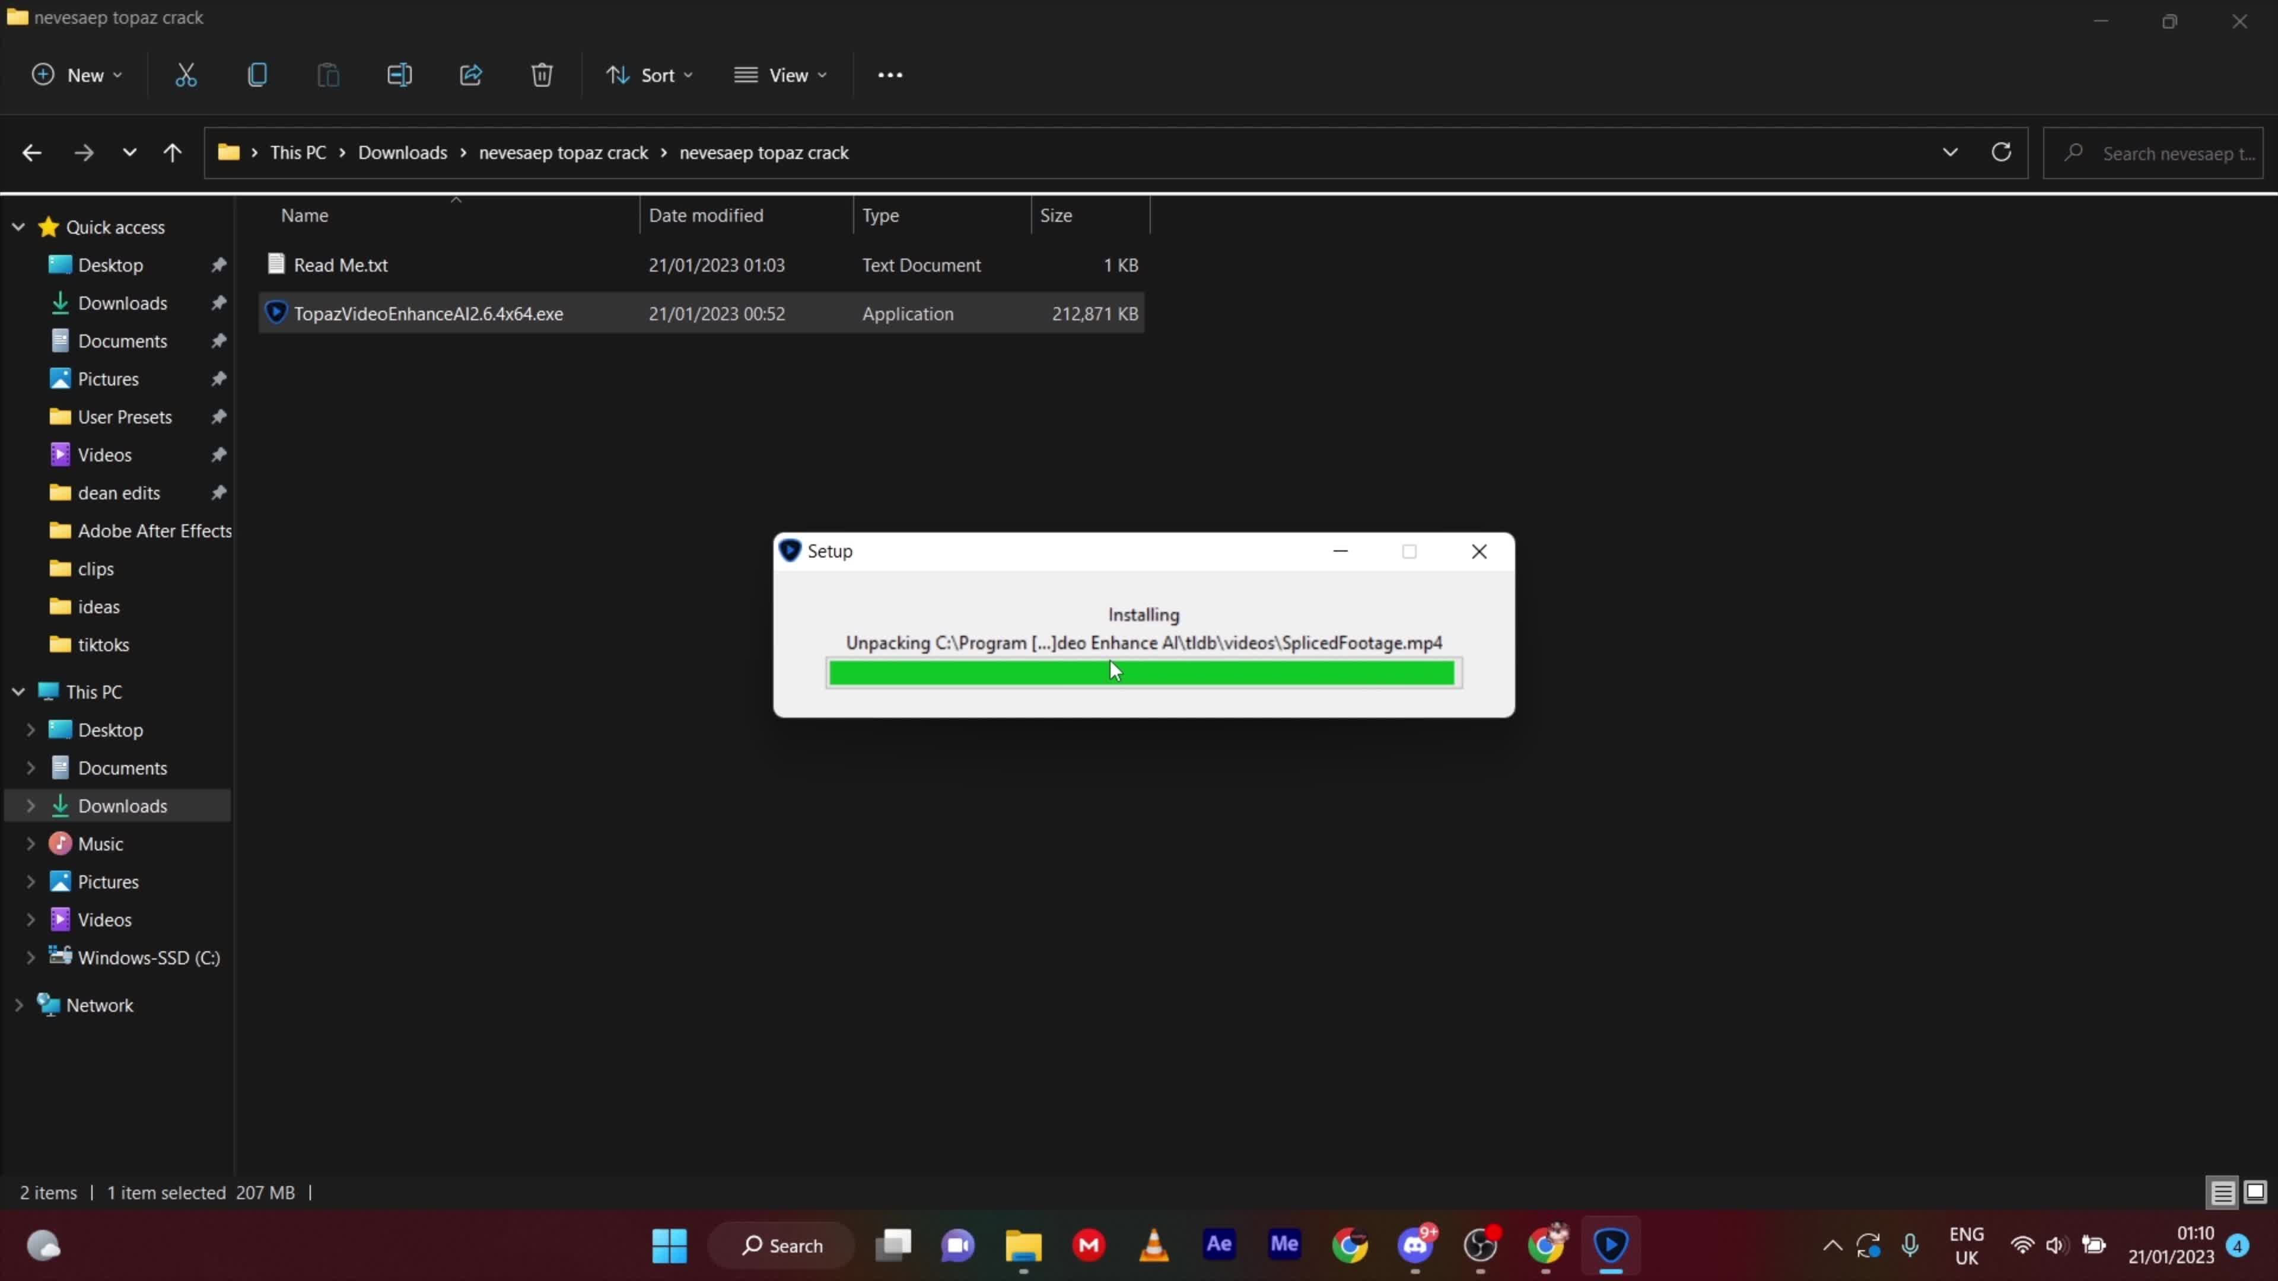This screenshot has width=2278, height=1281.
Task: Refresh the folder using the refresh icon
Action: tap(2001, 152)
